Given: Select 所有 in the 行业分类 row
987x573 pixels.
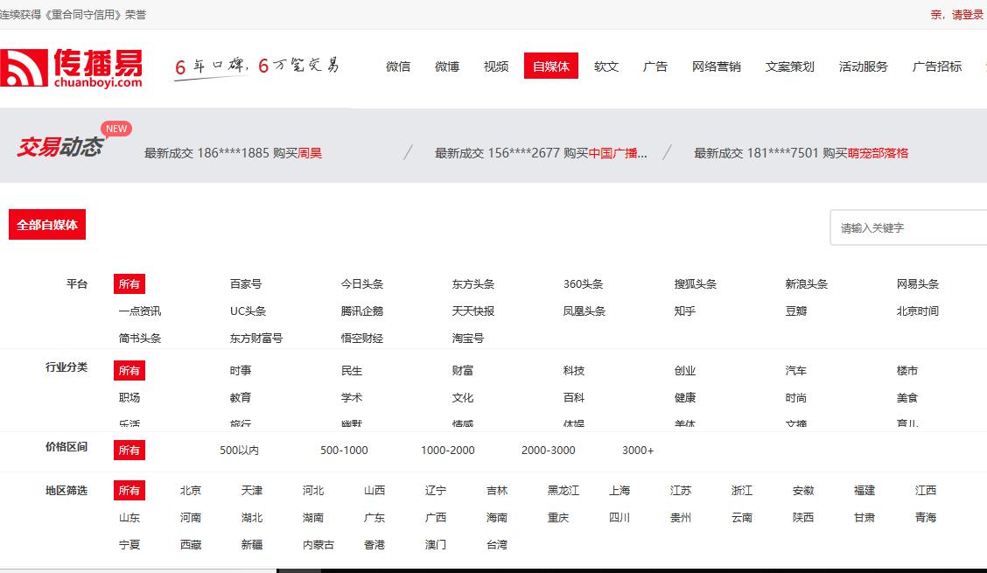Looking at the screenshot, I should 129,371.
